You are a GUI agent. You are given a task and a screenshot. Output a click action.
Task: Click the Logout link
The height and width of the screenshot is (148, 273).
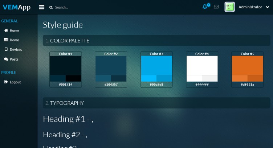[x=15, y=82]
